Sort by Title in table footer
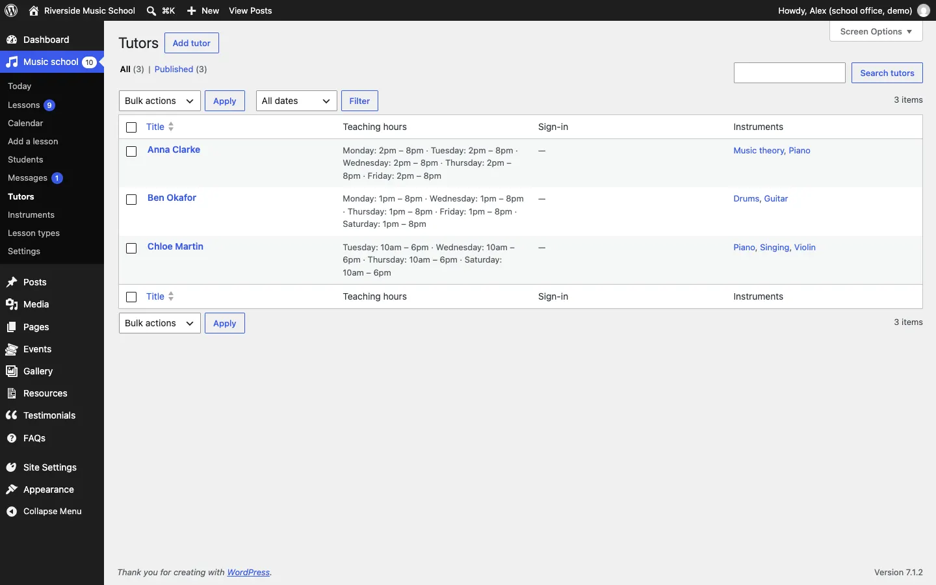This screenshot has width=936, height=585. click(160, 296)
